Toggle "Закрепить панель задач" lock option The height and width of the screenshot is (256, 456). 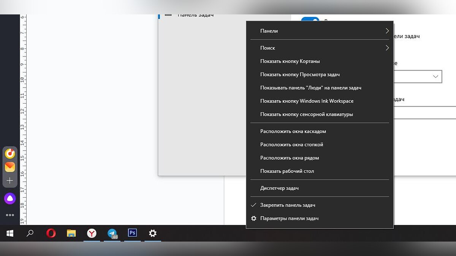point(288,205)
